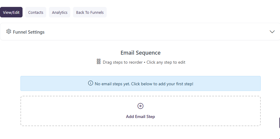
Task: Click the 'Drag steps to reorder' text
Action: pos(123,62)
